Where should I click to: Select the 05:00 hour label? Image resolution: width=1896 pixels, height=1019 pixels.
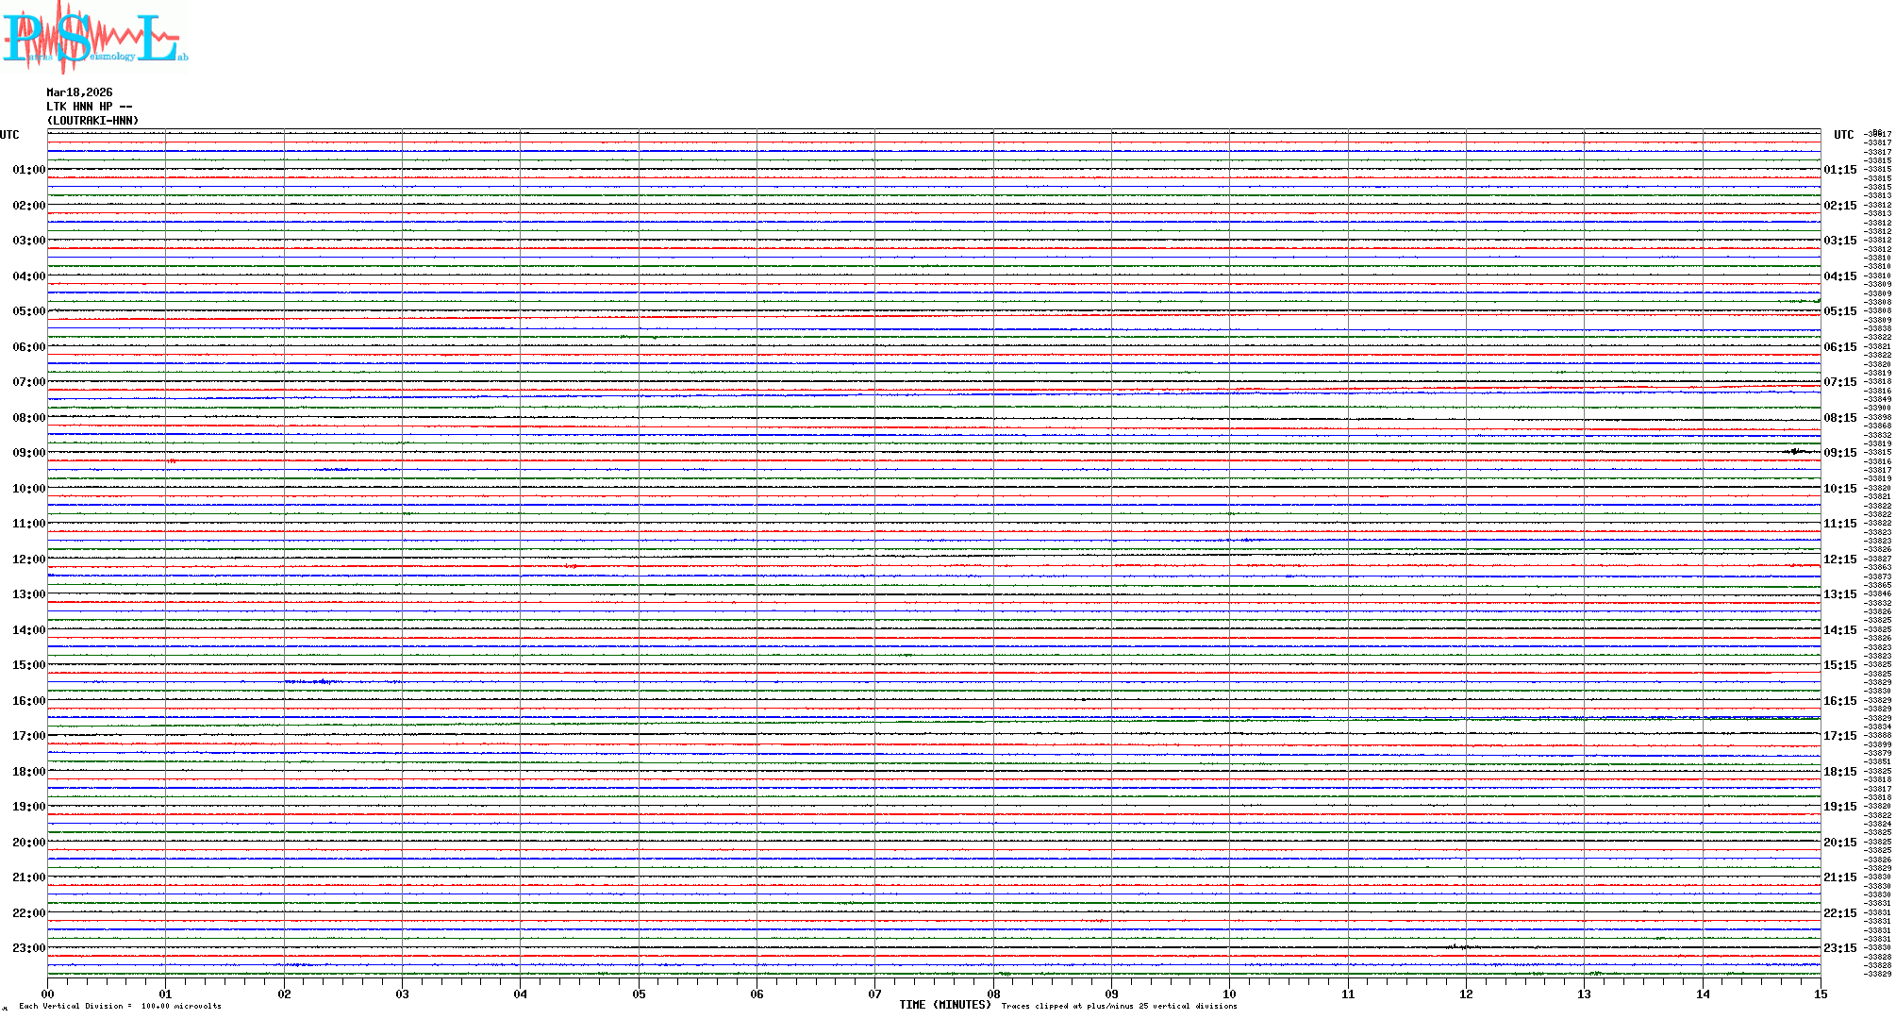click(28, 311)
